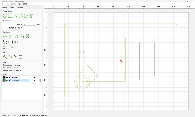Open the Library menu
The width and height of the screenshot is (195, 117).
coord(13,4)
